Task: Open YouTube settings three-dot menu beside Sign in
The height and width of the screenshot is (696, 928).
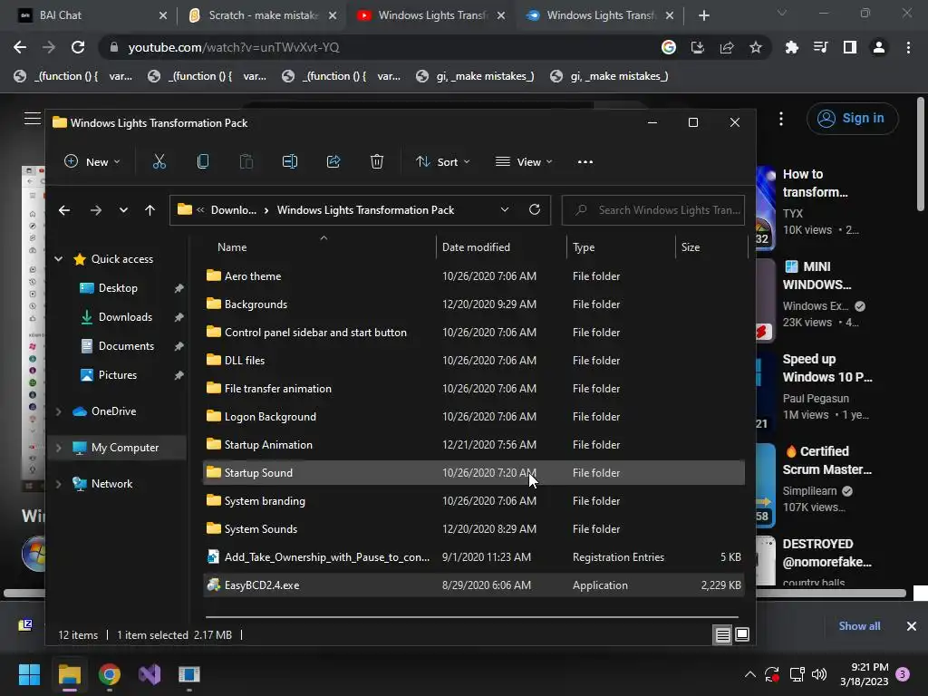Action: pyautogui.click(x=781, y=119)
